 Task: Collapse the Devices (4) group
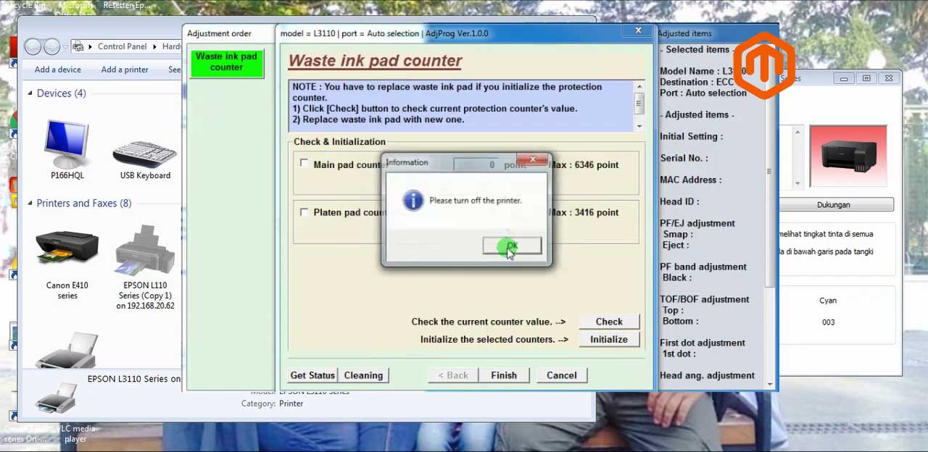(30, 93)
